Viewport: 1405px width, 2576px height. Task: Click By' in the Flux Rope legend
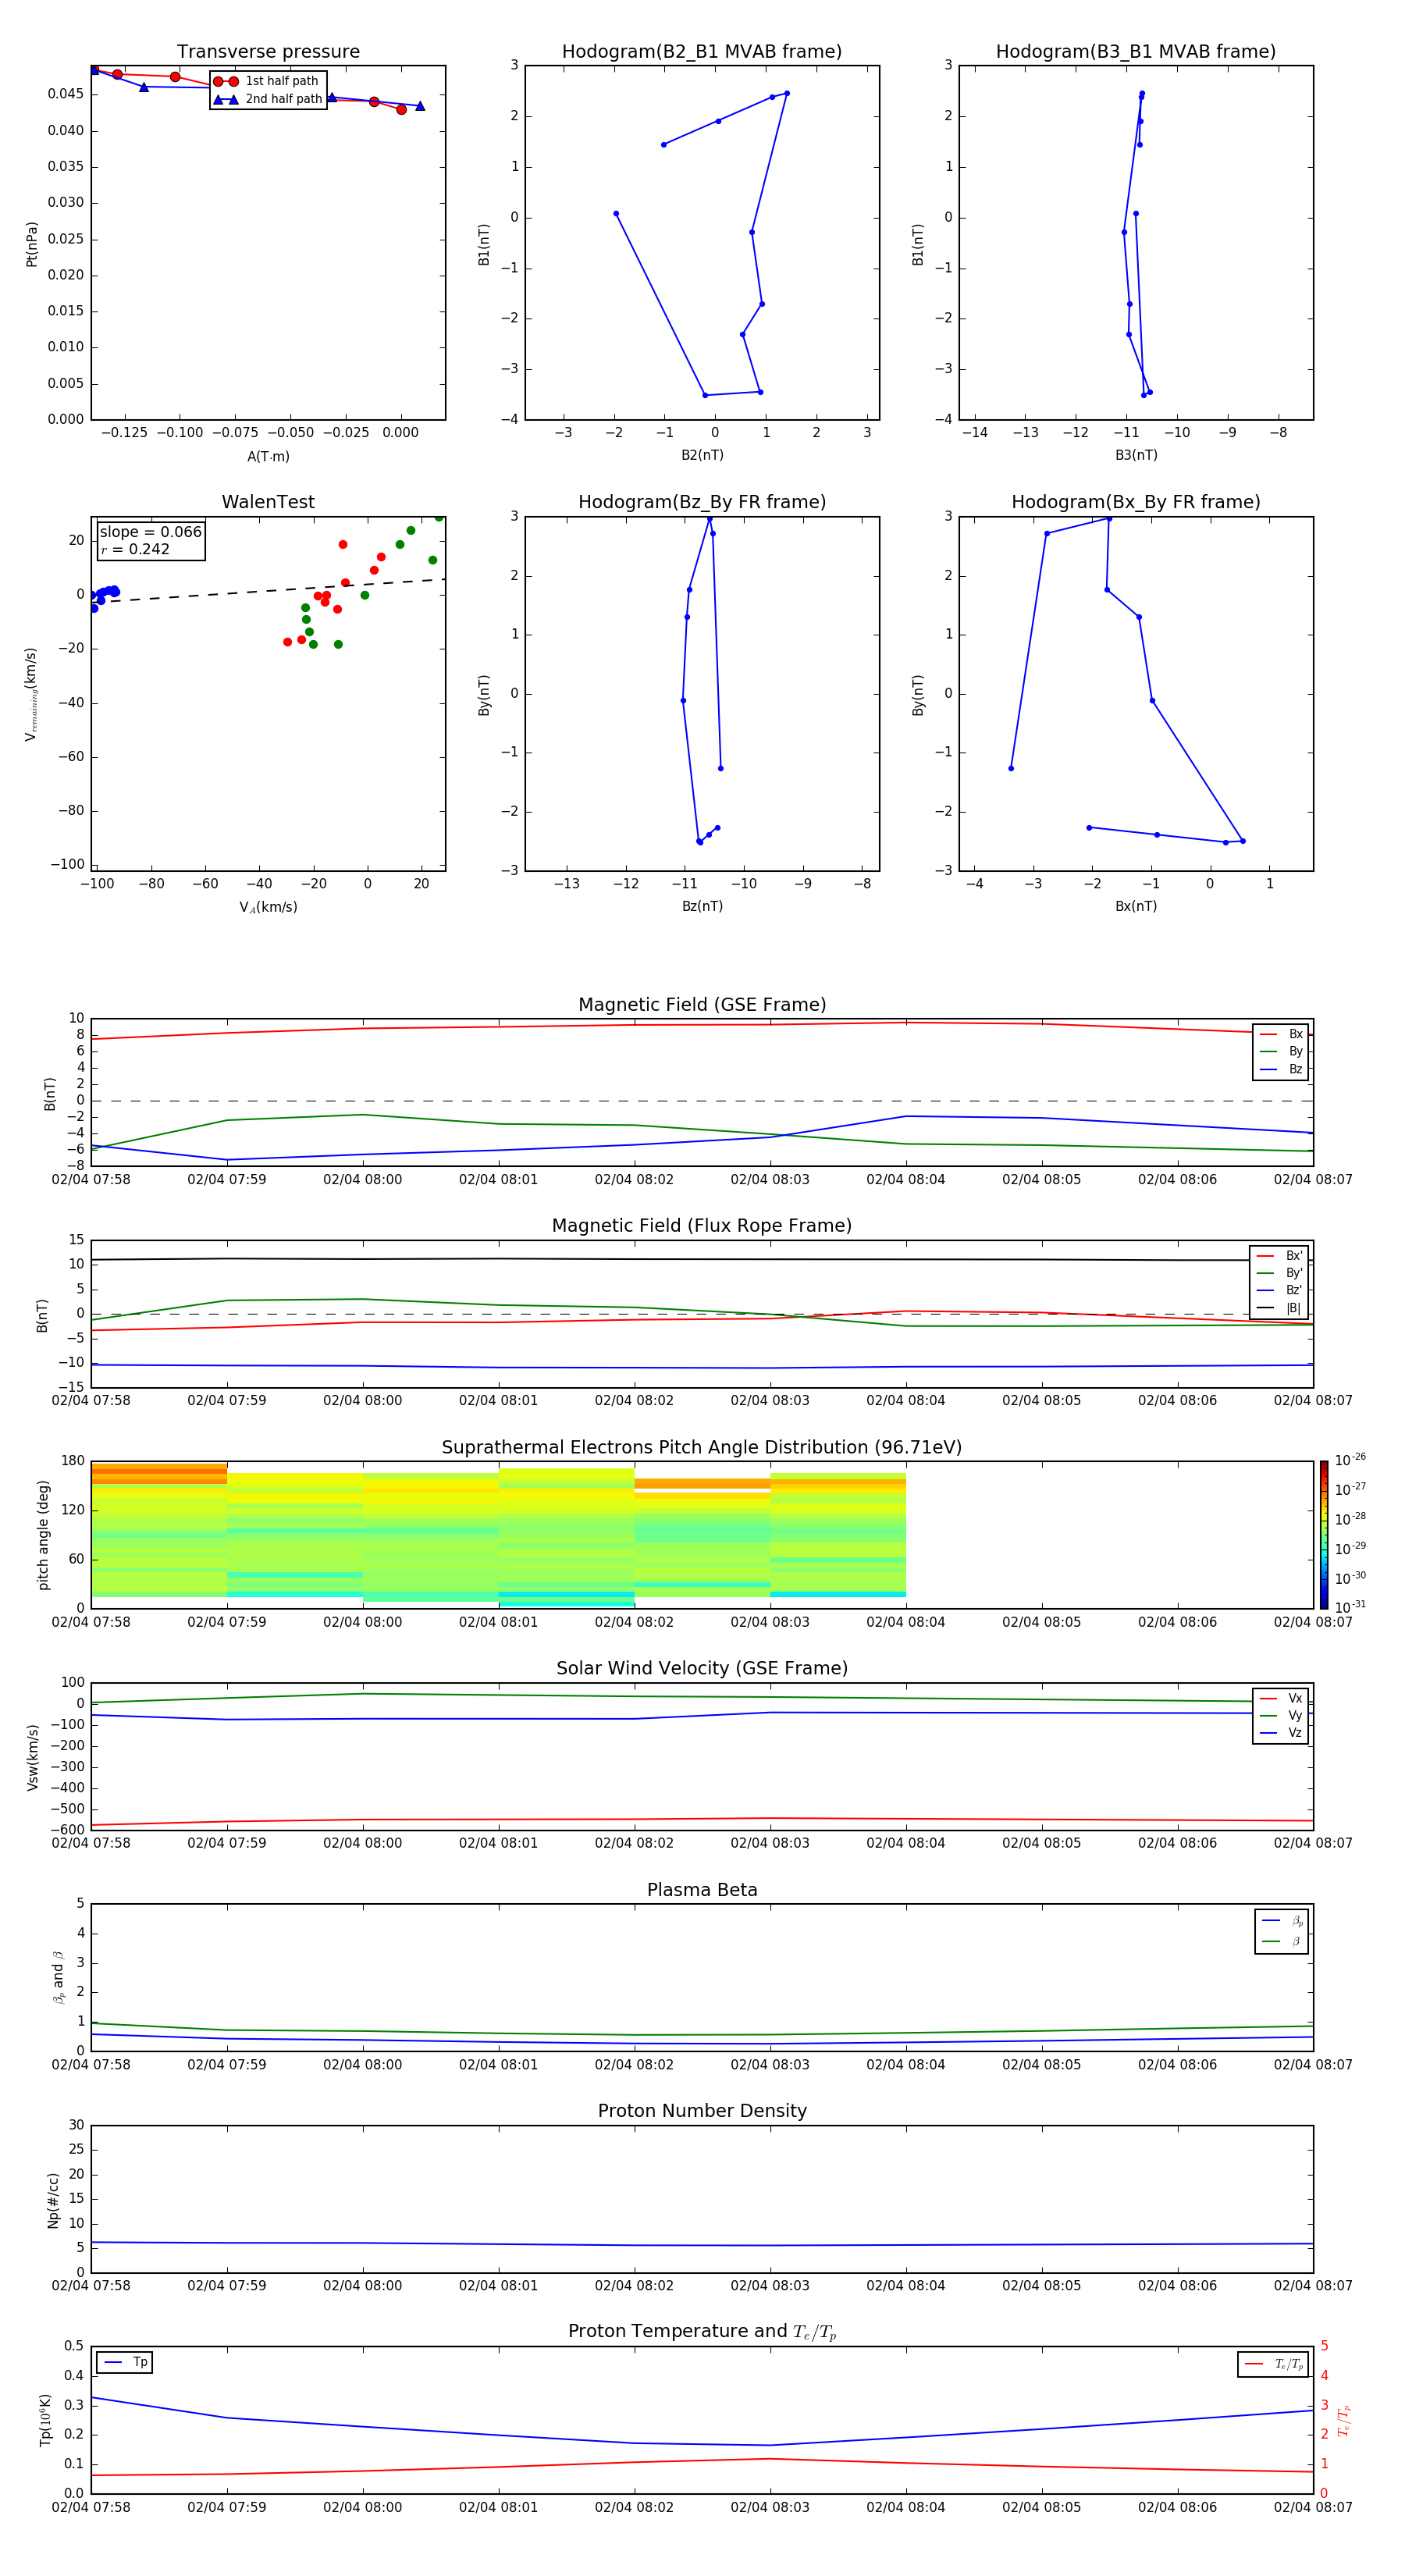[1279, 1273]
